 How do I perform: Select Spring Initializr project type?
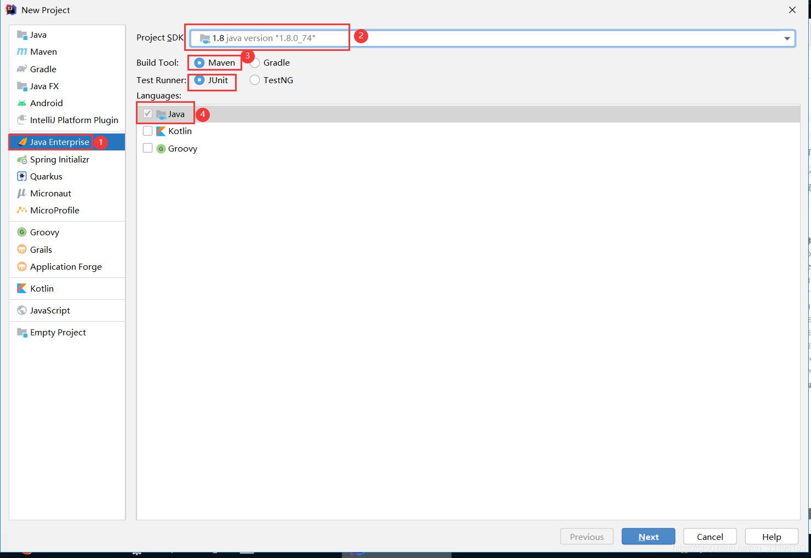67,159
